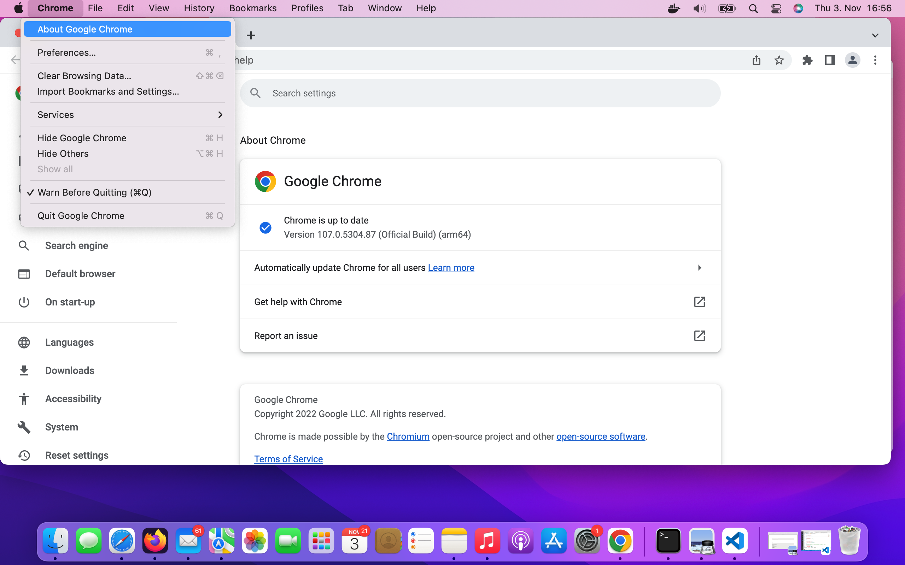
Task: Click the Learn more link
Action: [x=451, y=268]
